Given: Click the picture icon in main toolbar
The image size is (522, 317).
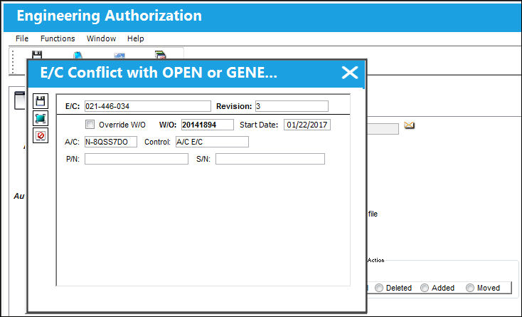Looking at the screenshot, I should [x=119, y=56].
